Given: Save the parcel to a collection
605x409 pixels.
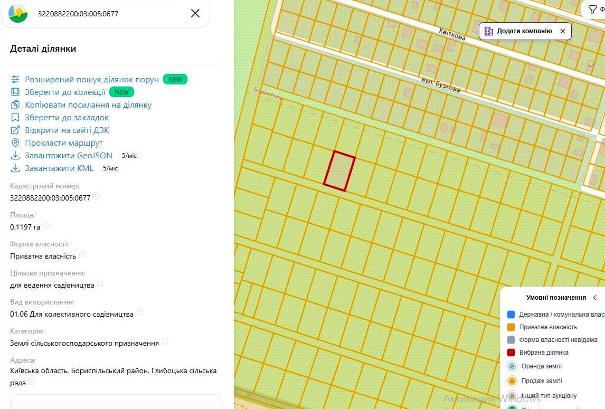Looking at the screenshot, I should [65, 92].
